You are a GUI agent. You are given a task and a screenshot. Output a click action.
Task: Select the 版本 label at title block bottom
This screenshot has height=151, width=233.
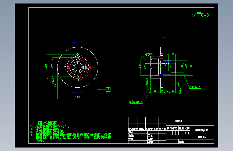click(181, 142)
